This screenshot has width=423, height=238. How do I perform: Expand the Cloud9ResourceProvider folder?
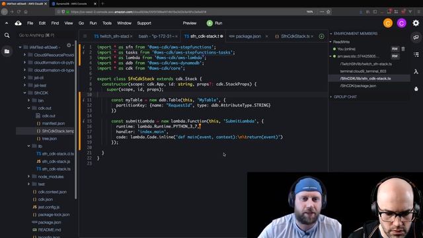pos(25,55)
